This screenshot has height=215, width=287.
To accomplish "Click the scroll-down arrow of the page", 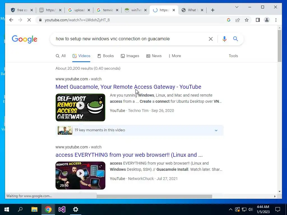I will pyautogui.click(x=279, y=191).
